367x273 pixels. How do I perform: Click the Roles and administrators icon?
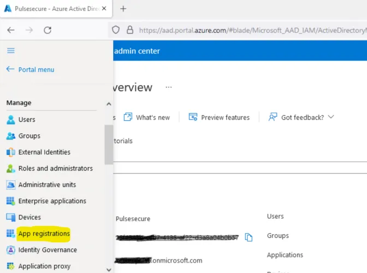coord(10,168)
